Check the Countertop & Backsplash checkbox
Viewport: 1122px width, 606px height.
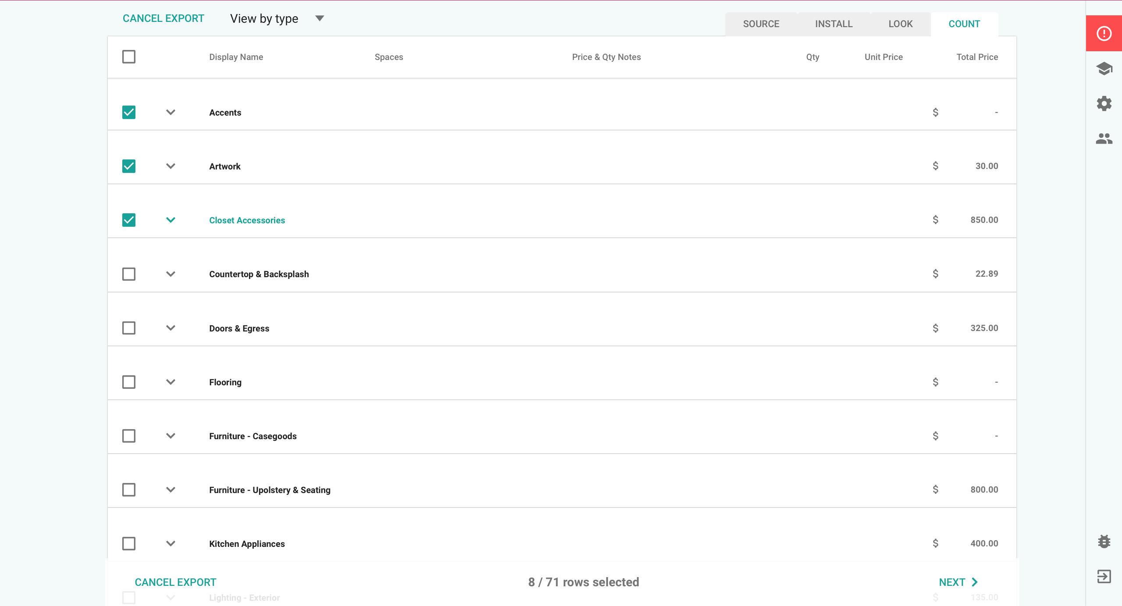129,274
